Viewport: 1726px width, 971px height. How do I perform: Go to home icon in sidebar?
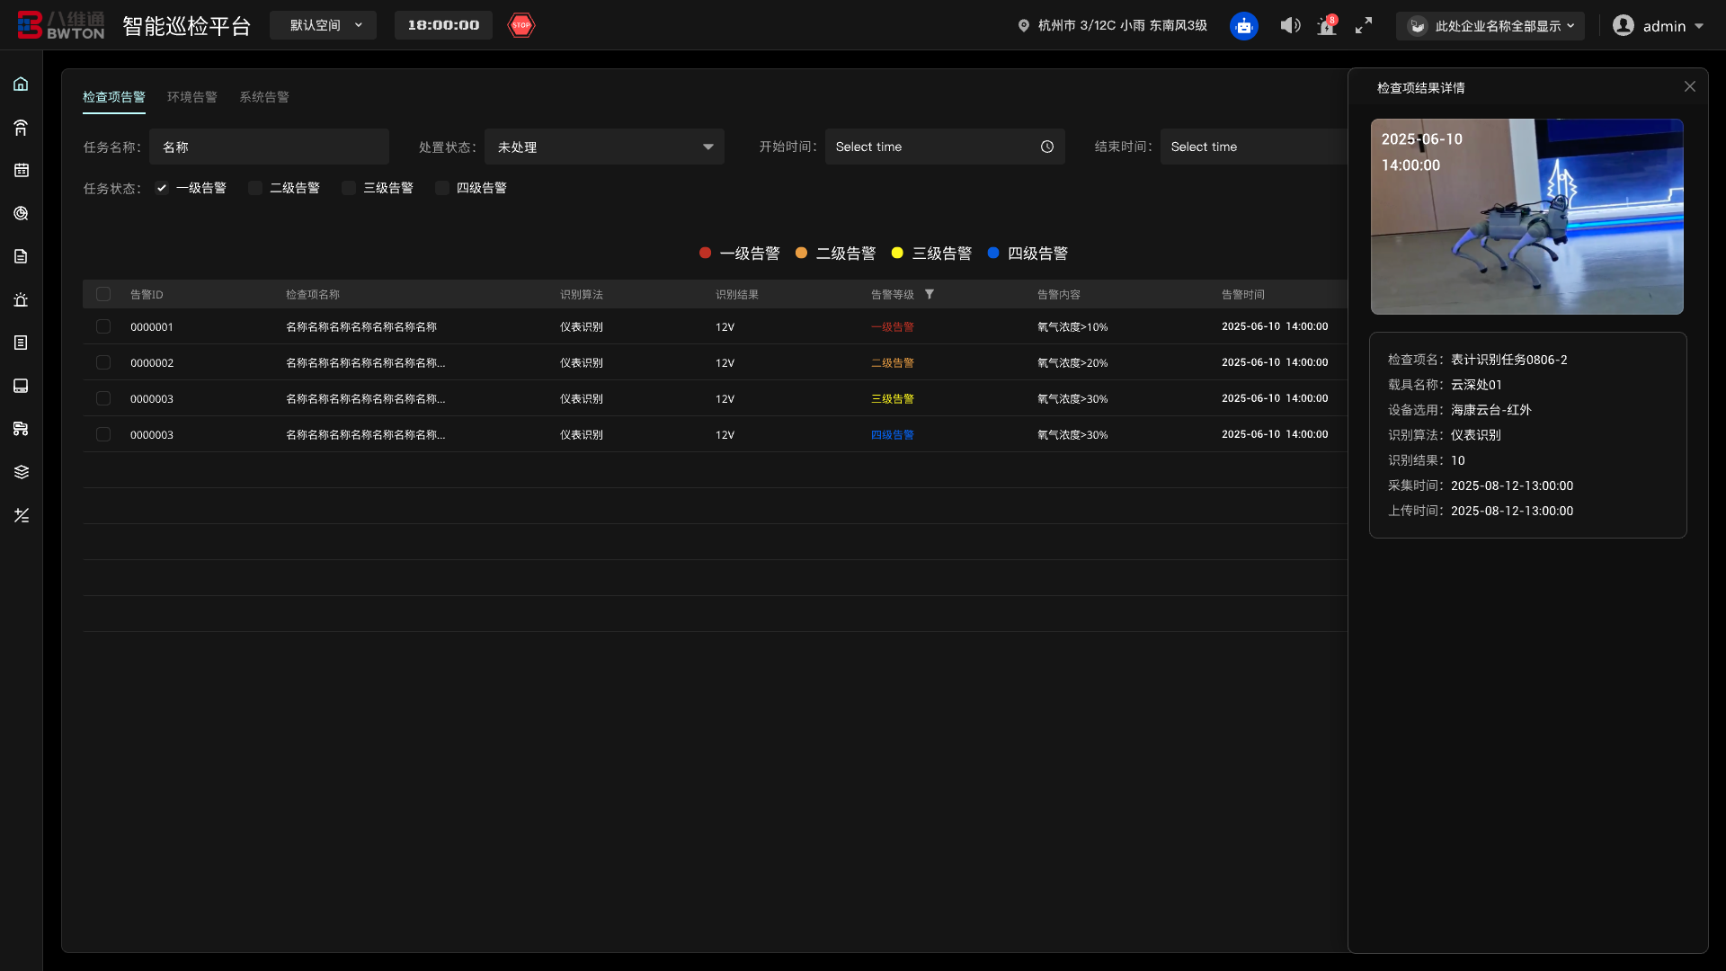pos(21,84)
